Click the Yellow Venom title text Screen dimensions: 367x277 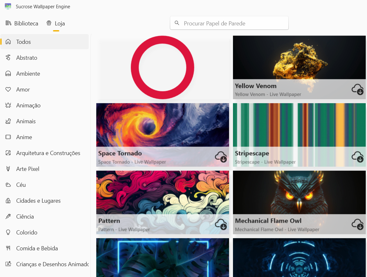[x=255, y=86]
